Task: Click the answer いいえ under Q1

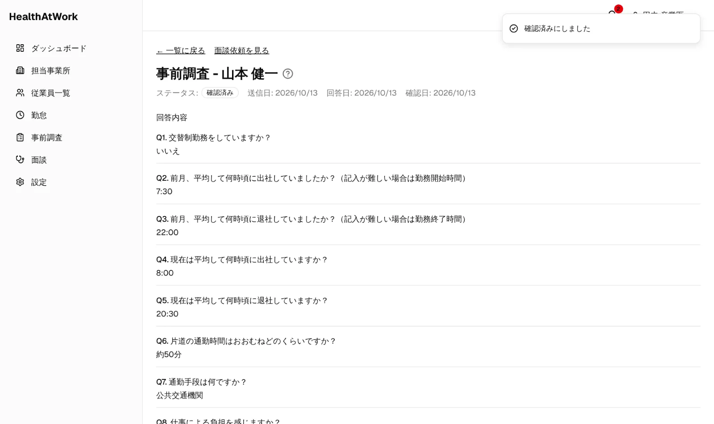Action: coord(168,151)
